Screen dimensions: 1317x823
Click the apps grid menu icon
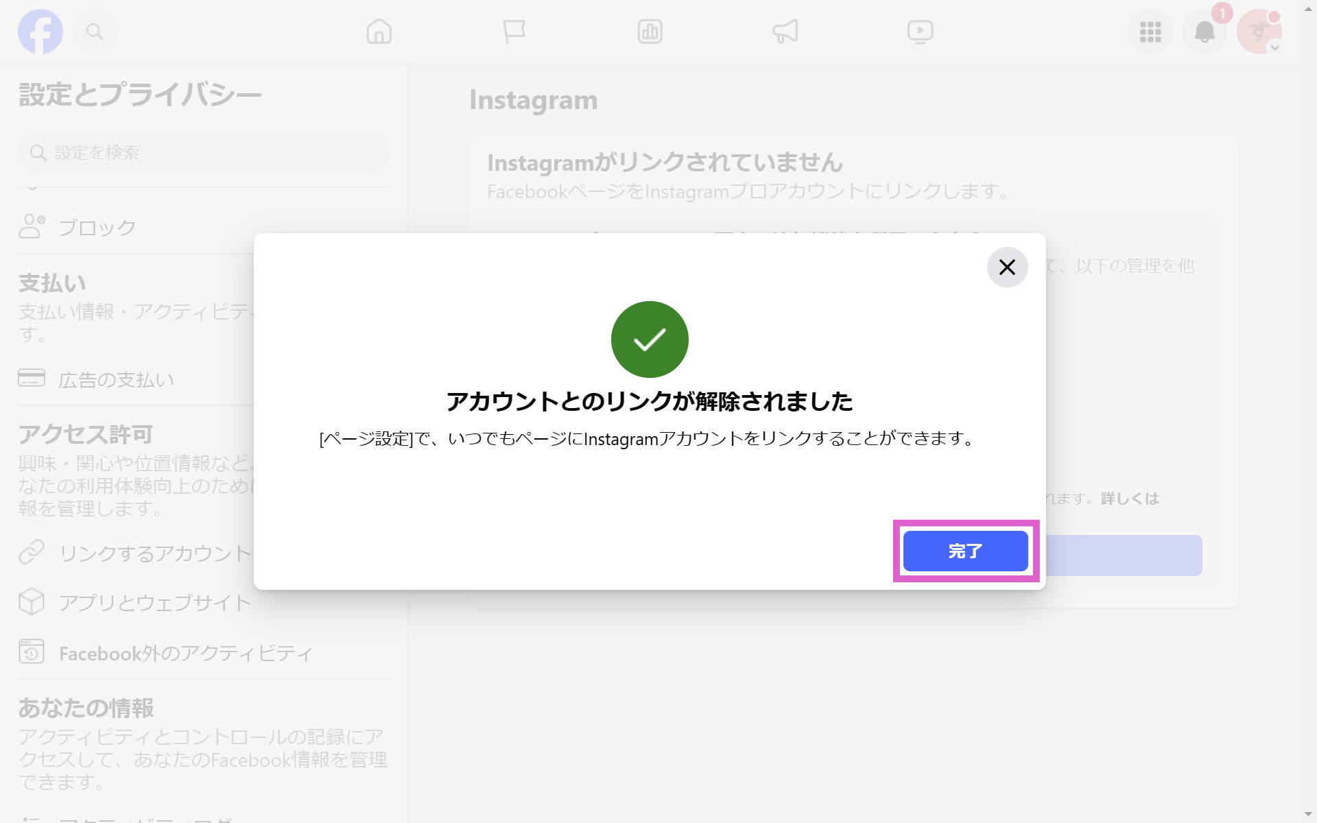[1150, 31]
